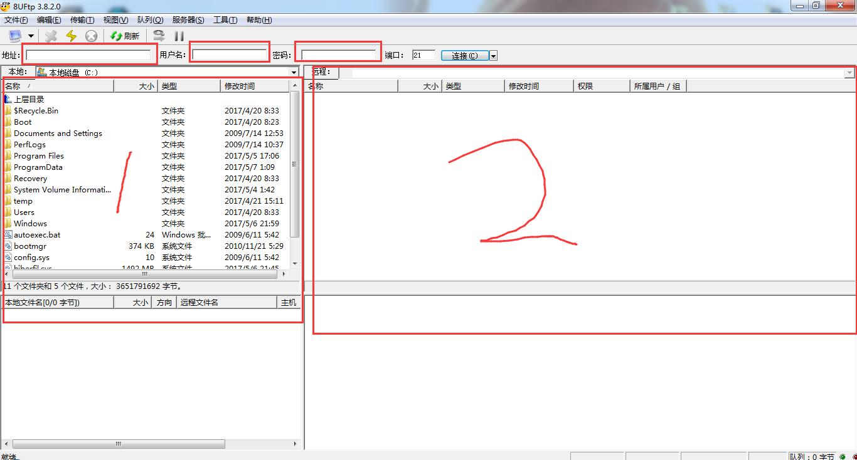The image size is (857, 460).
Task: Click the 上层目录 parent directory icon
Action: point(8,100)
